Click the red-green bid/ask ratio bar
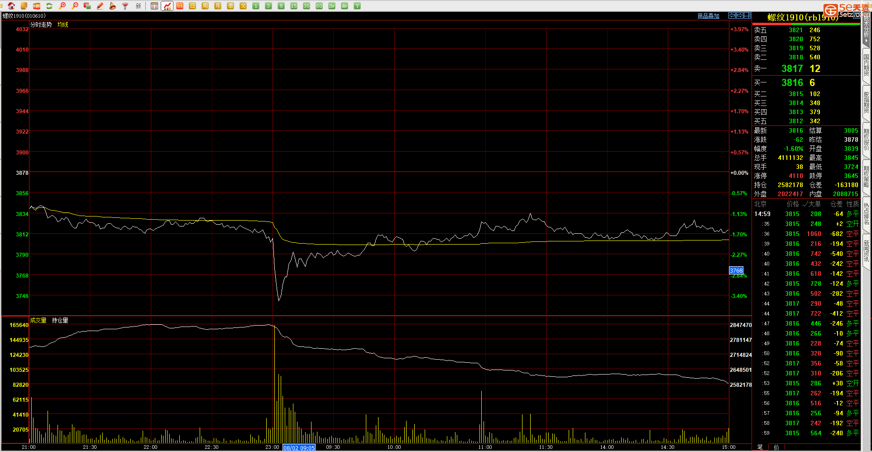872x452 pixels. [806, 24]
